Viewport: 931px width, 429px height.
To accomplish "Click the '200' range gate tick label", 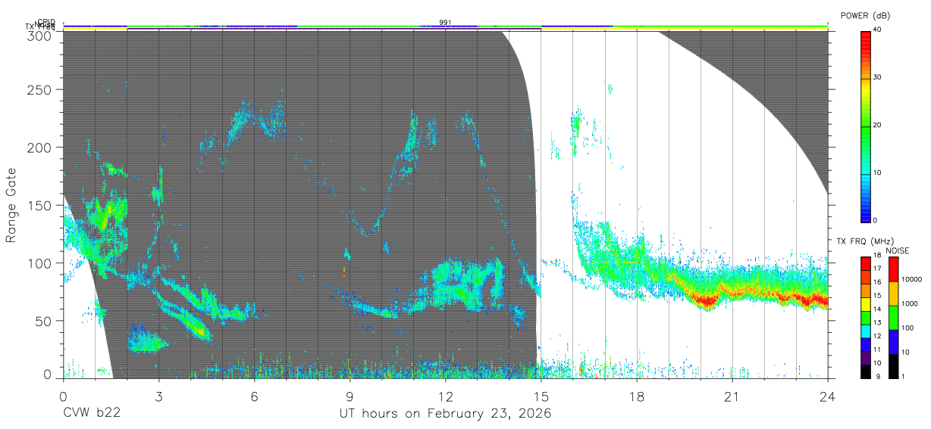I will pyautogui.click(x=41, y=147).
